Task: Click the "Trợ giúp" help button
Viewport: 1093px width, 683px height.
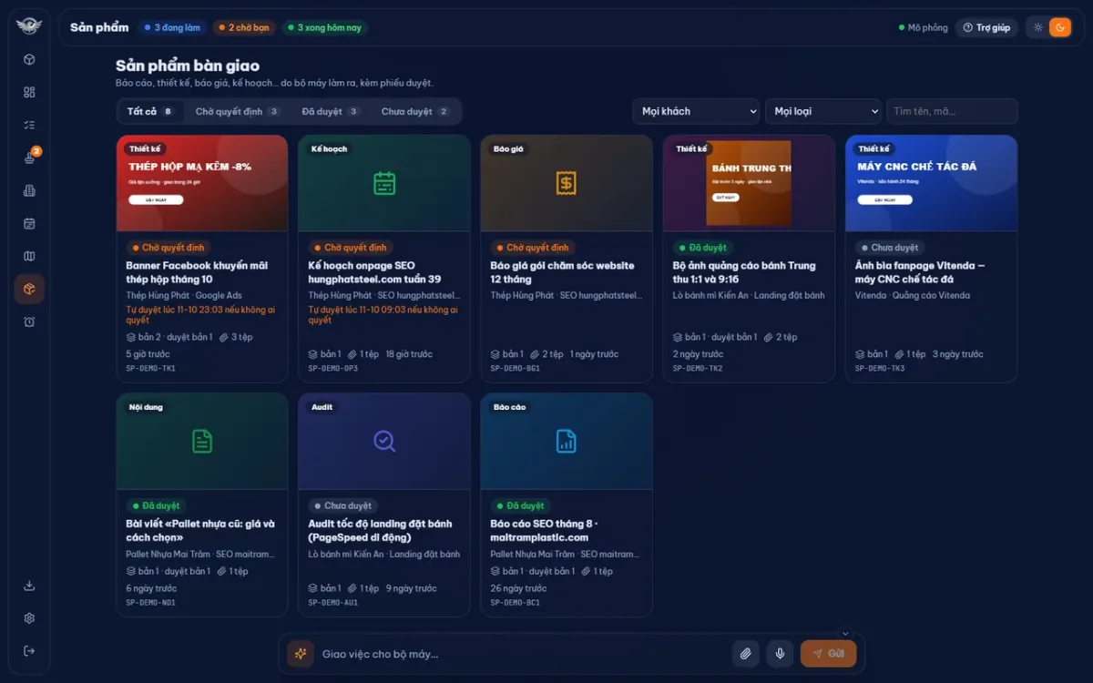Action: [x=986, y=27]
